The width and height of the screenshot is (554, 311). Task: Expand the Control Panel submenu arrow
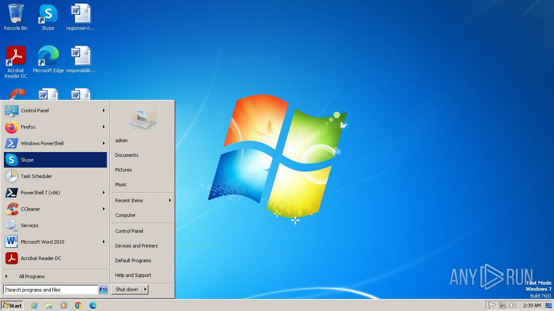[x=104, y=111]
